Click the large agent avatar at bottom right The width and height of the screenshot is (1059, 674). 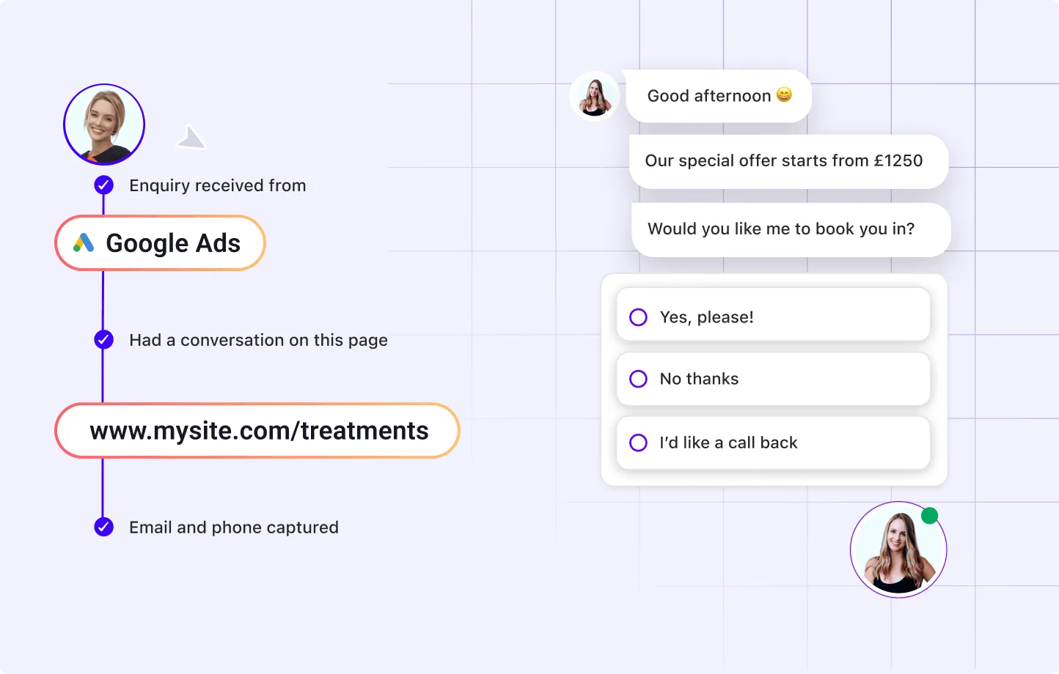click(898, 549)
